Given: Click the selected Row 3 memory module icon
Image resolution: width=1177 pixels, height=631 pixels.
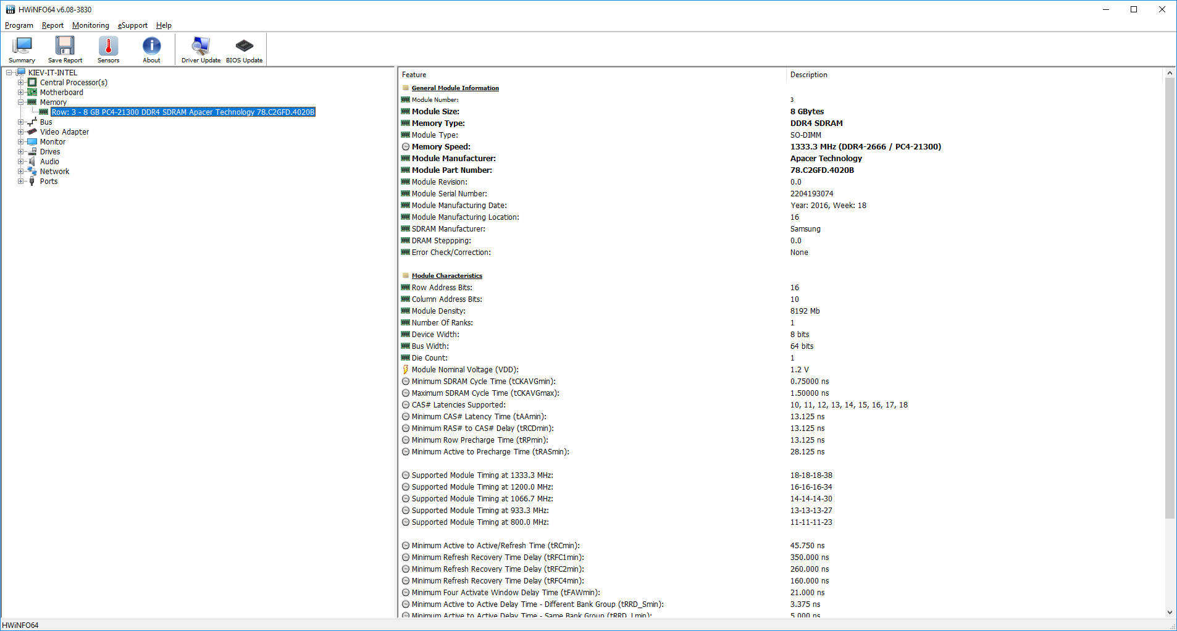Looking at the screenshot, I should click(44, 112).
